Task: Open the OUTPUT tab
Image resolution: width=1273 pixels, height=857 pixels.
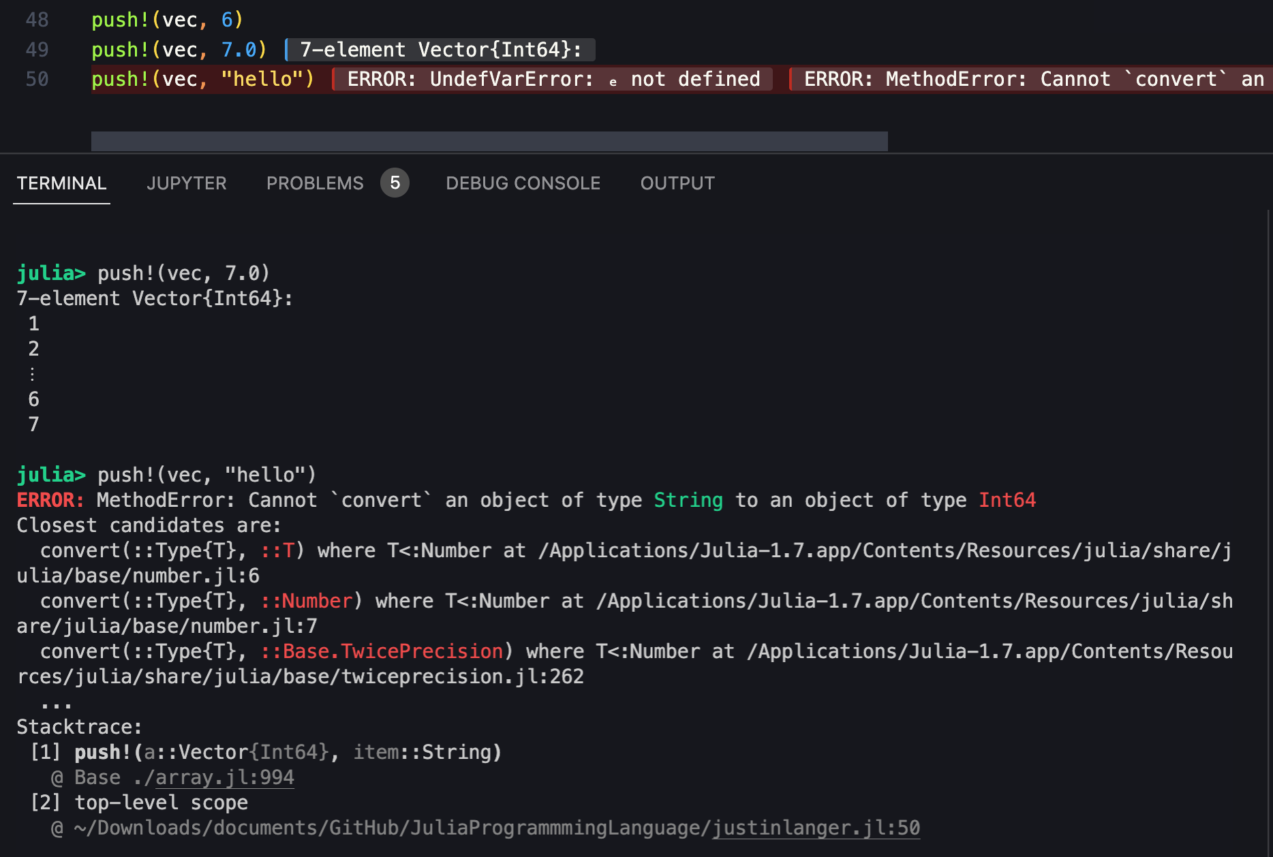Action: click(677, 183)
